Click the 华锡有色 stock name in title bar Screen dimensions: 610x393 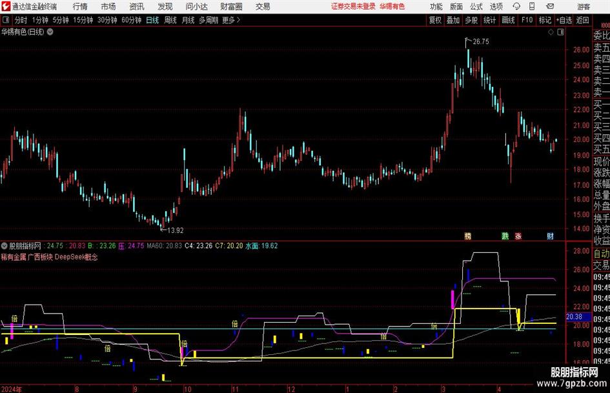click(392, 6)
